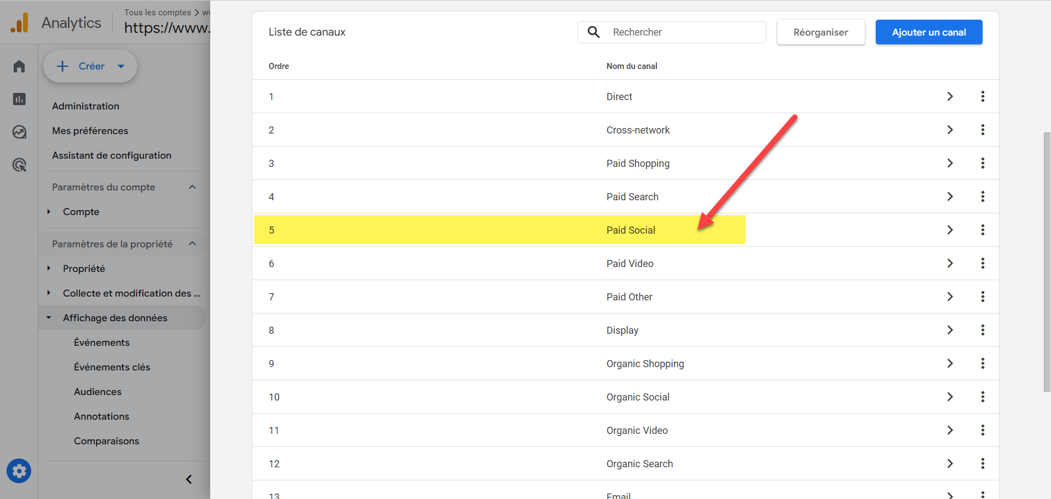Open the Advertising target icon

tap(19, 165)
